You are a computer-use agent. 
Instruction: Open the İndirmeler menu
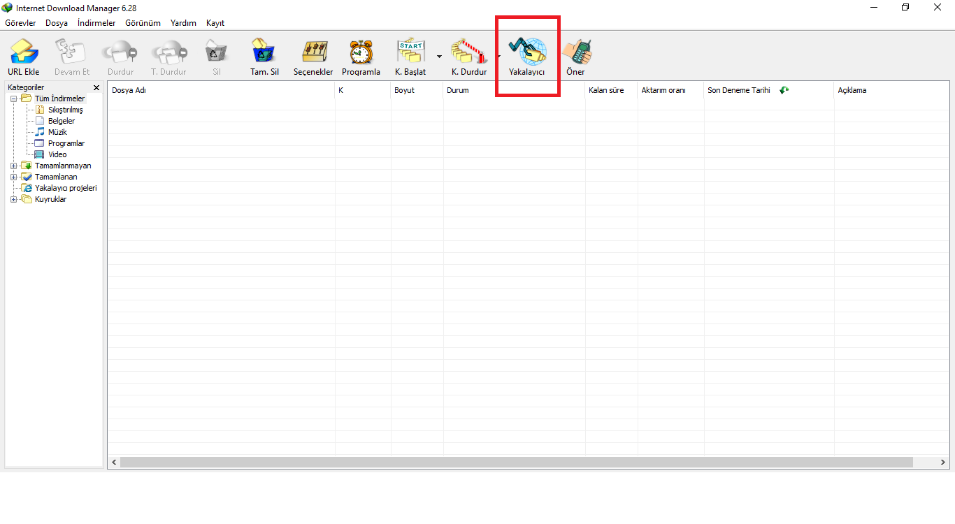click(x=96, y=23)
